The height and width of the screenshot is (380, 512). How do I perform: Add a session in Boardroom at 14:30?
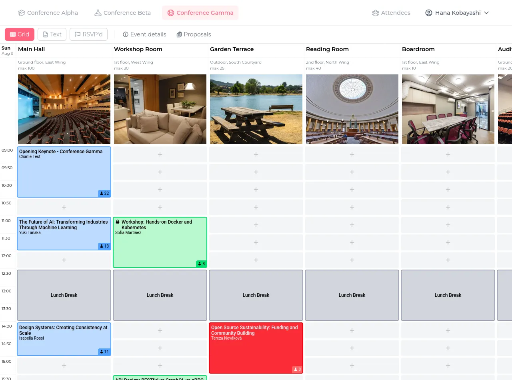(448, 348)
